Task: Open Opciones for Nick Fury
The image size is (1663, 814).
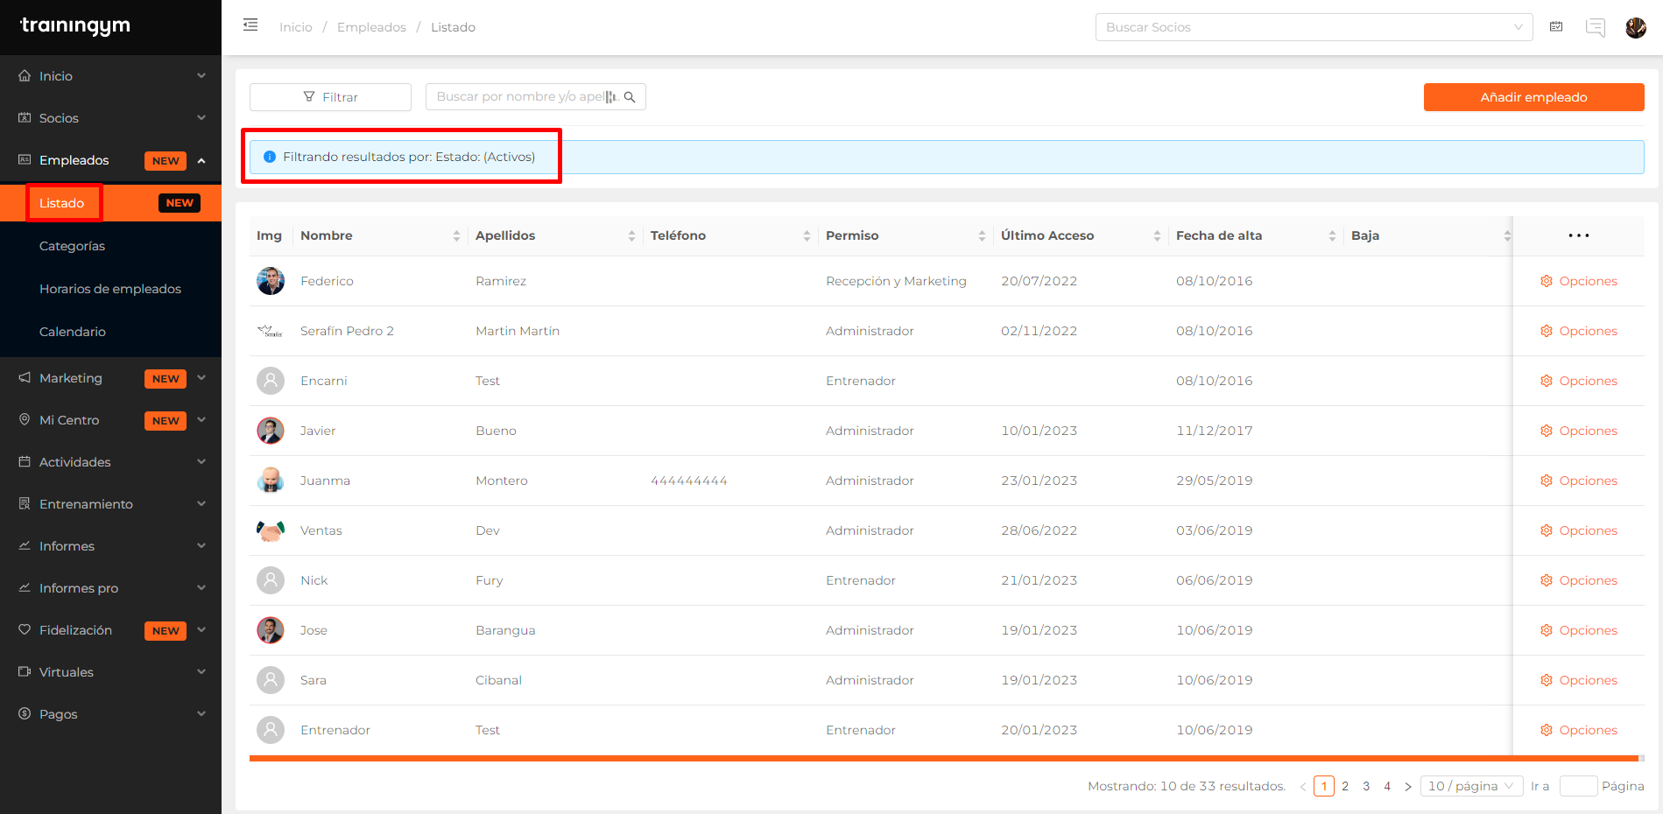Action: [x=1579, y=580]
